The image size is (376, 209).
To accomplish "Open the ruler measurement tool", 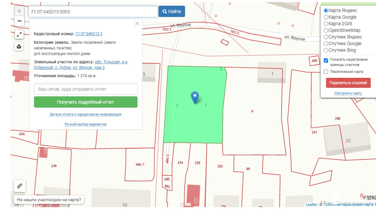I will tap(20, 186).
